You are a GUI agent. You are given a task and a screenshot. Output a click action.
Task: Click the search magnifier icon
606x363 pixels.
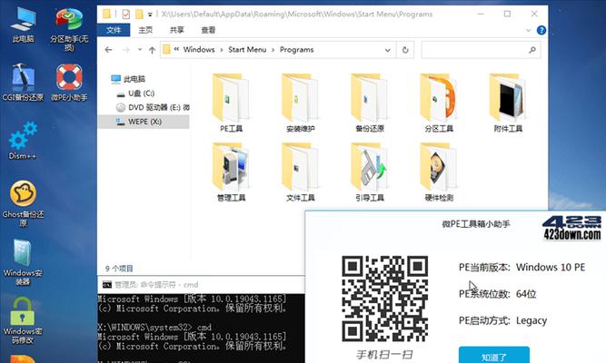(532, 50)
